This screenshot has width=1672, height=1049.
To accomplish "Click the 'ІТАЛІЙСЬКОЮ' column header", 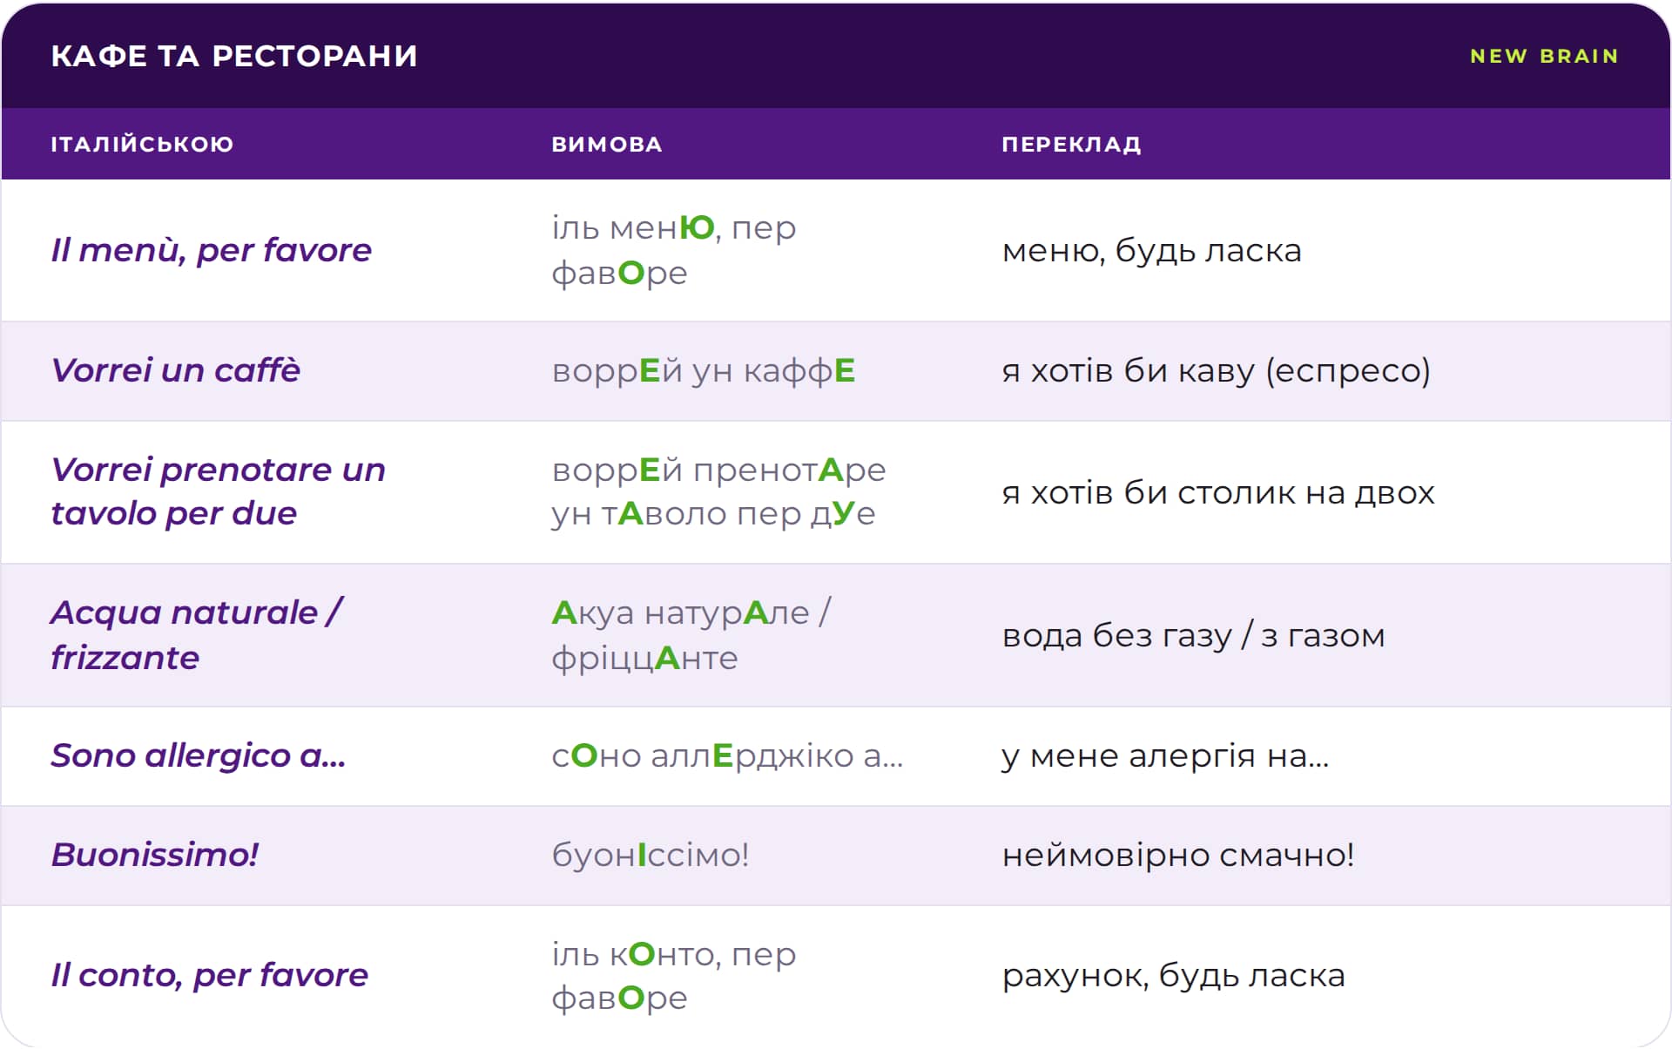I will pyautogui.click(x=142, y=144).
